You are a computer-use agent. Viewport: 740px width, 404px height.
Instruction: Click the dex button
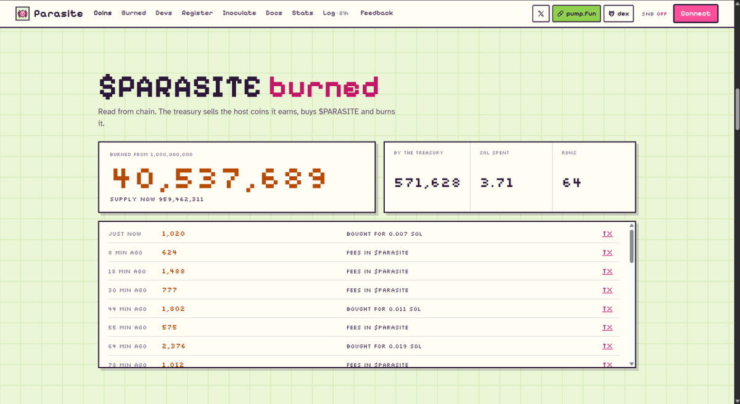coord(619,14)
